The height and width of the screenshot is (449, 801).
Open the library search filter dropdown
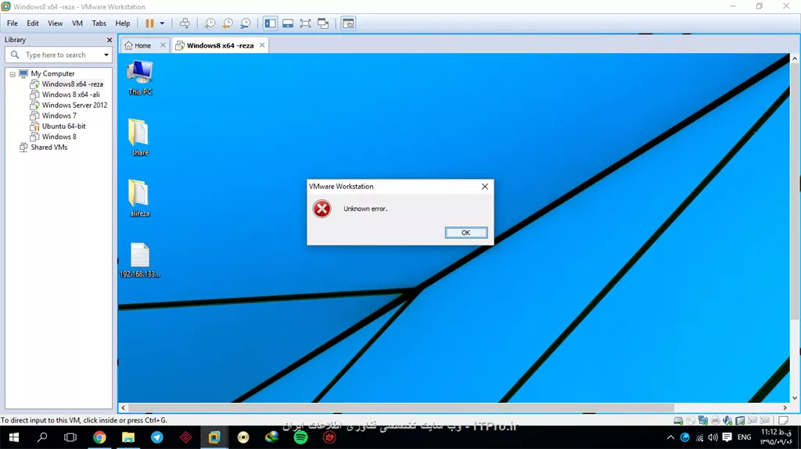point(106,55)
